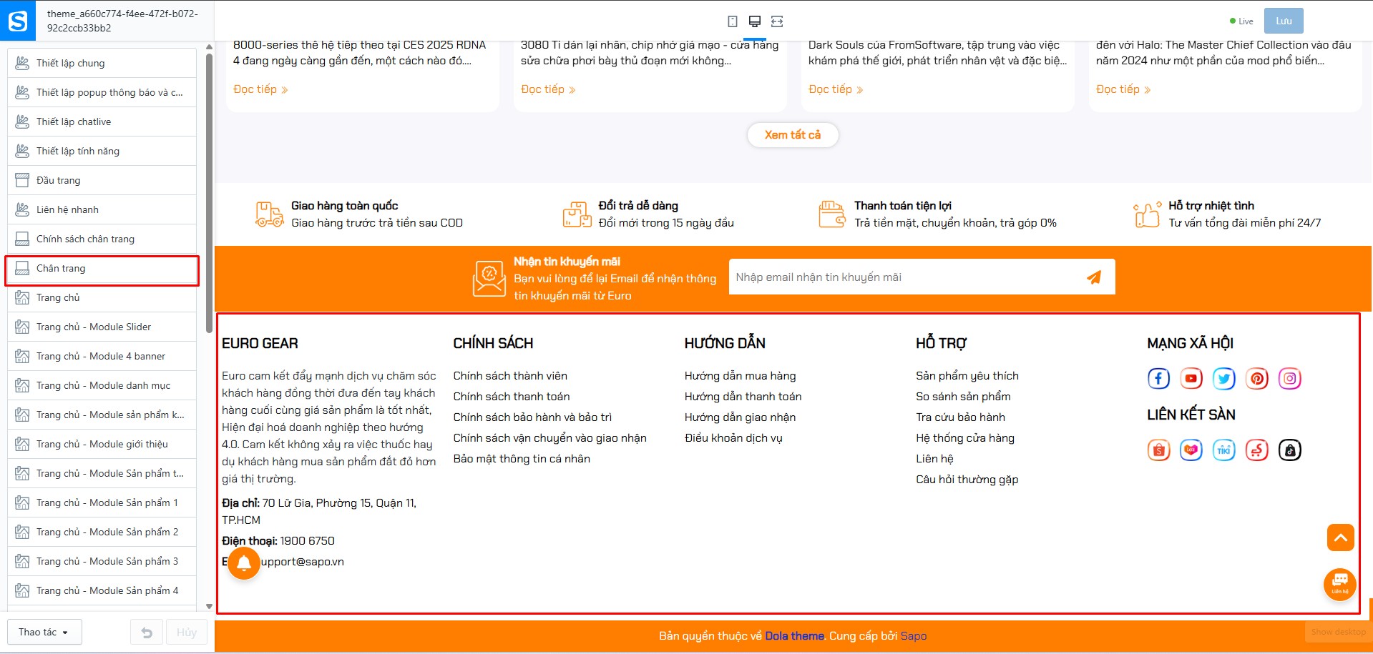The image size is (1373, 654).
Task: Open Trang chủ - Module giới thiệu
Action: [102, 444]
